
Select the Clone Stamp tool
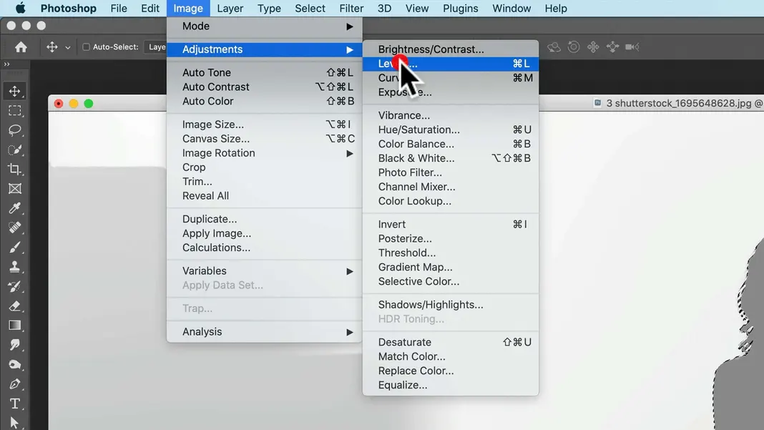tap(14, 267)
